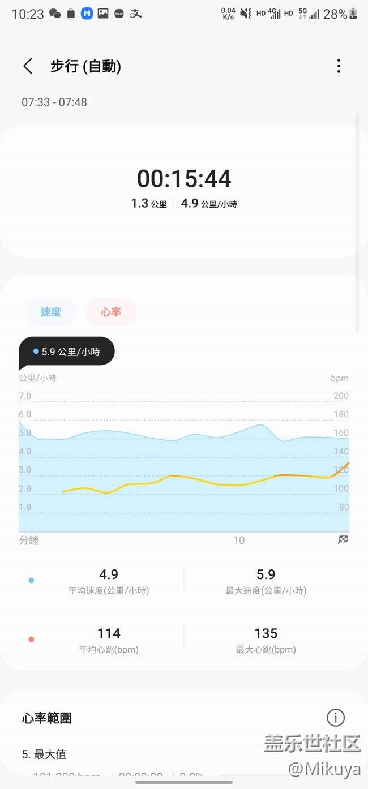The image size is (368, 789).
Task: Tap the gallery notification icon in status bar
Action: coord(103,14)
